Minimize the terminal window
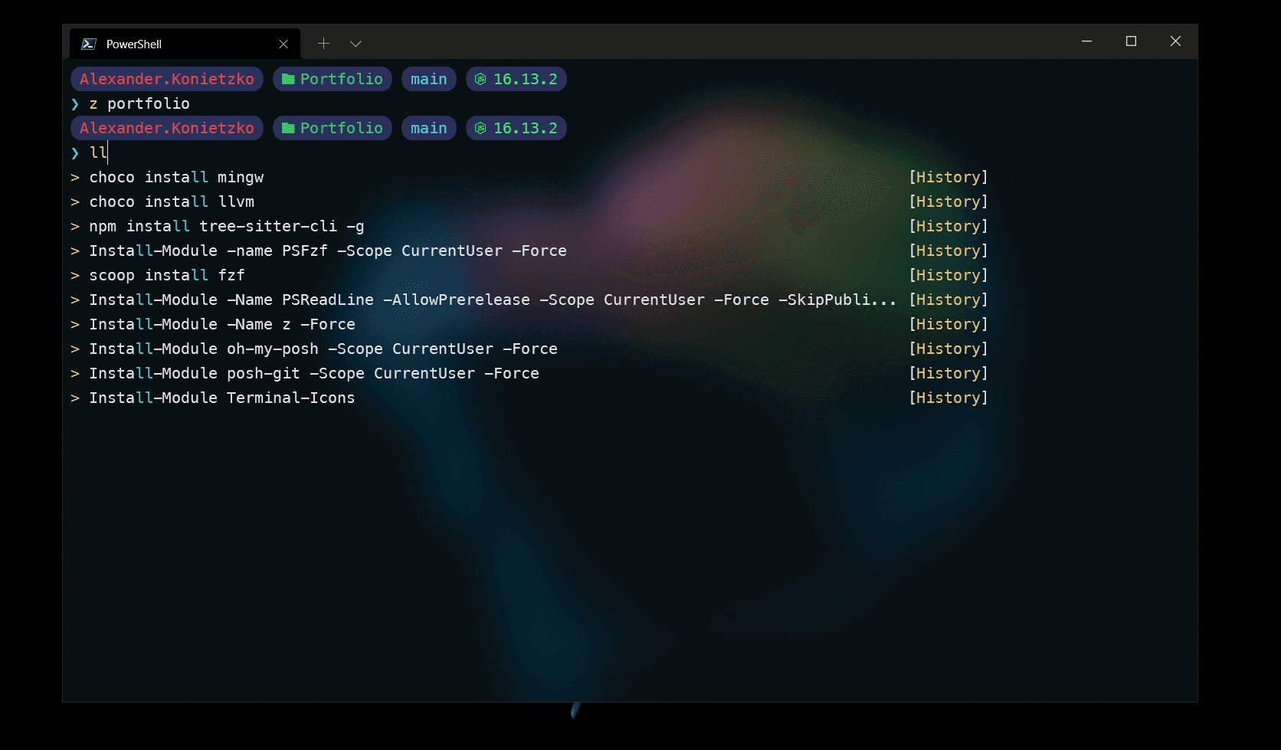 (1086, 41)
